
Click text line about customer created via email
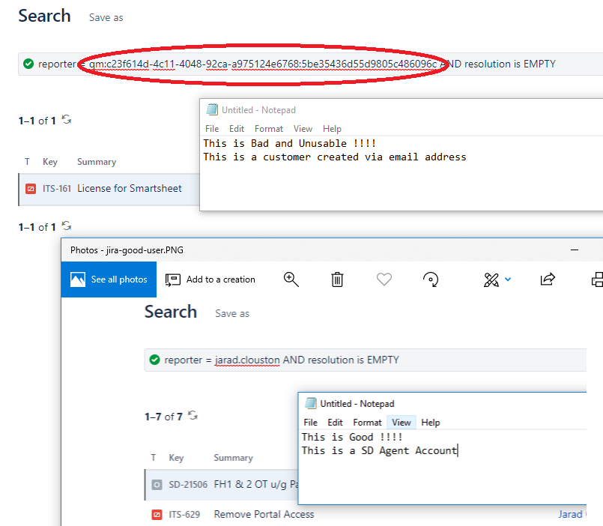coord(335,157)
